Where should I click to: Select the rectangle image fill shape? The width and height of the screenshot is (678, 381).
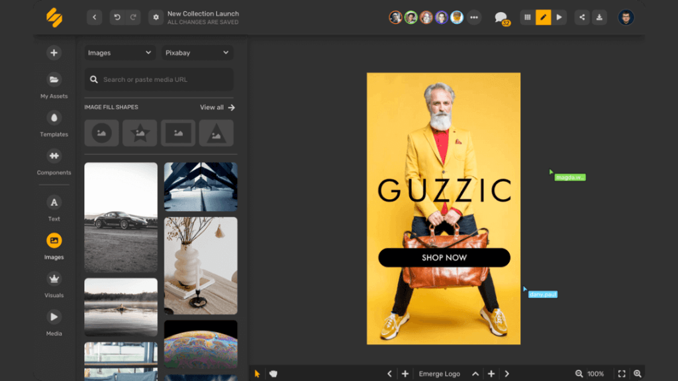[178, 133]
